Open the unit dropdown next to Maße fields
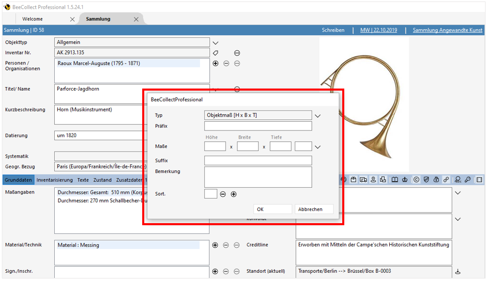 coord(318,147)
